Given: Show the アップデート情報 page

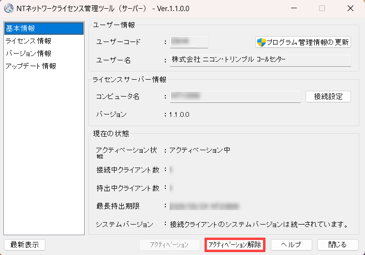Looking at the screenshot, I should (30, 66).
